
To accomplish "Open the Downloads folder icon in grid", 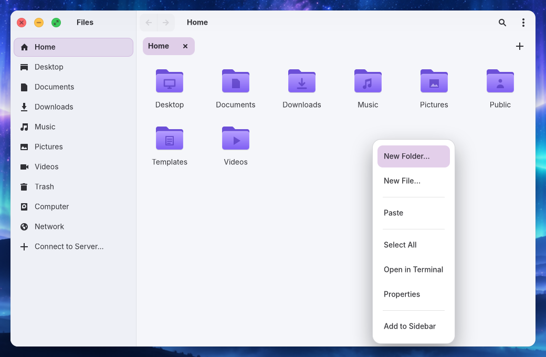I will (x=302, y=81).
